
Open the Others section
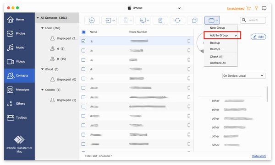tap(19, 103)
